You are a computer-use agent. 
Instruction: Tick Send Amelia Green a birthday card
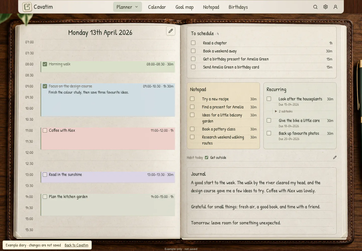(193, 67)
